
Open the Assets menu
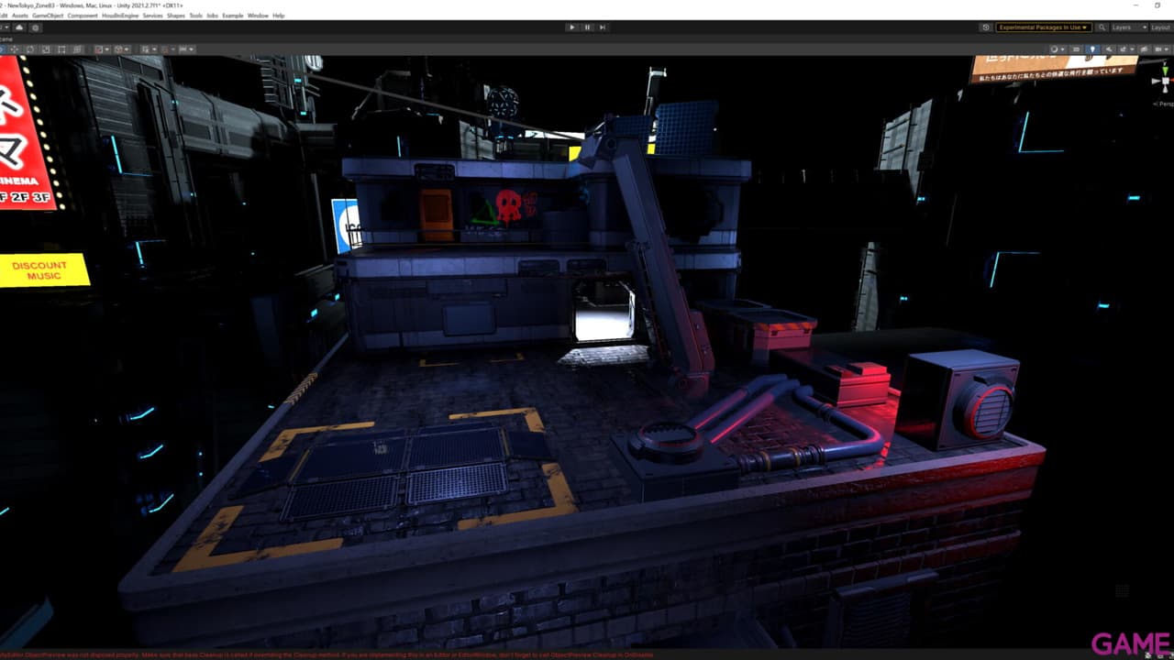click(x=19, y=16)
